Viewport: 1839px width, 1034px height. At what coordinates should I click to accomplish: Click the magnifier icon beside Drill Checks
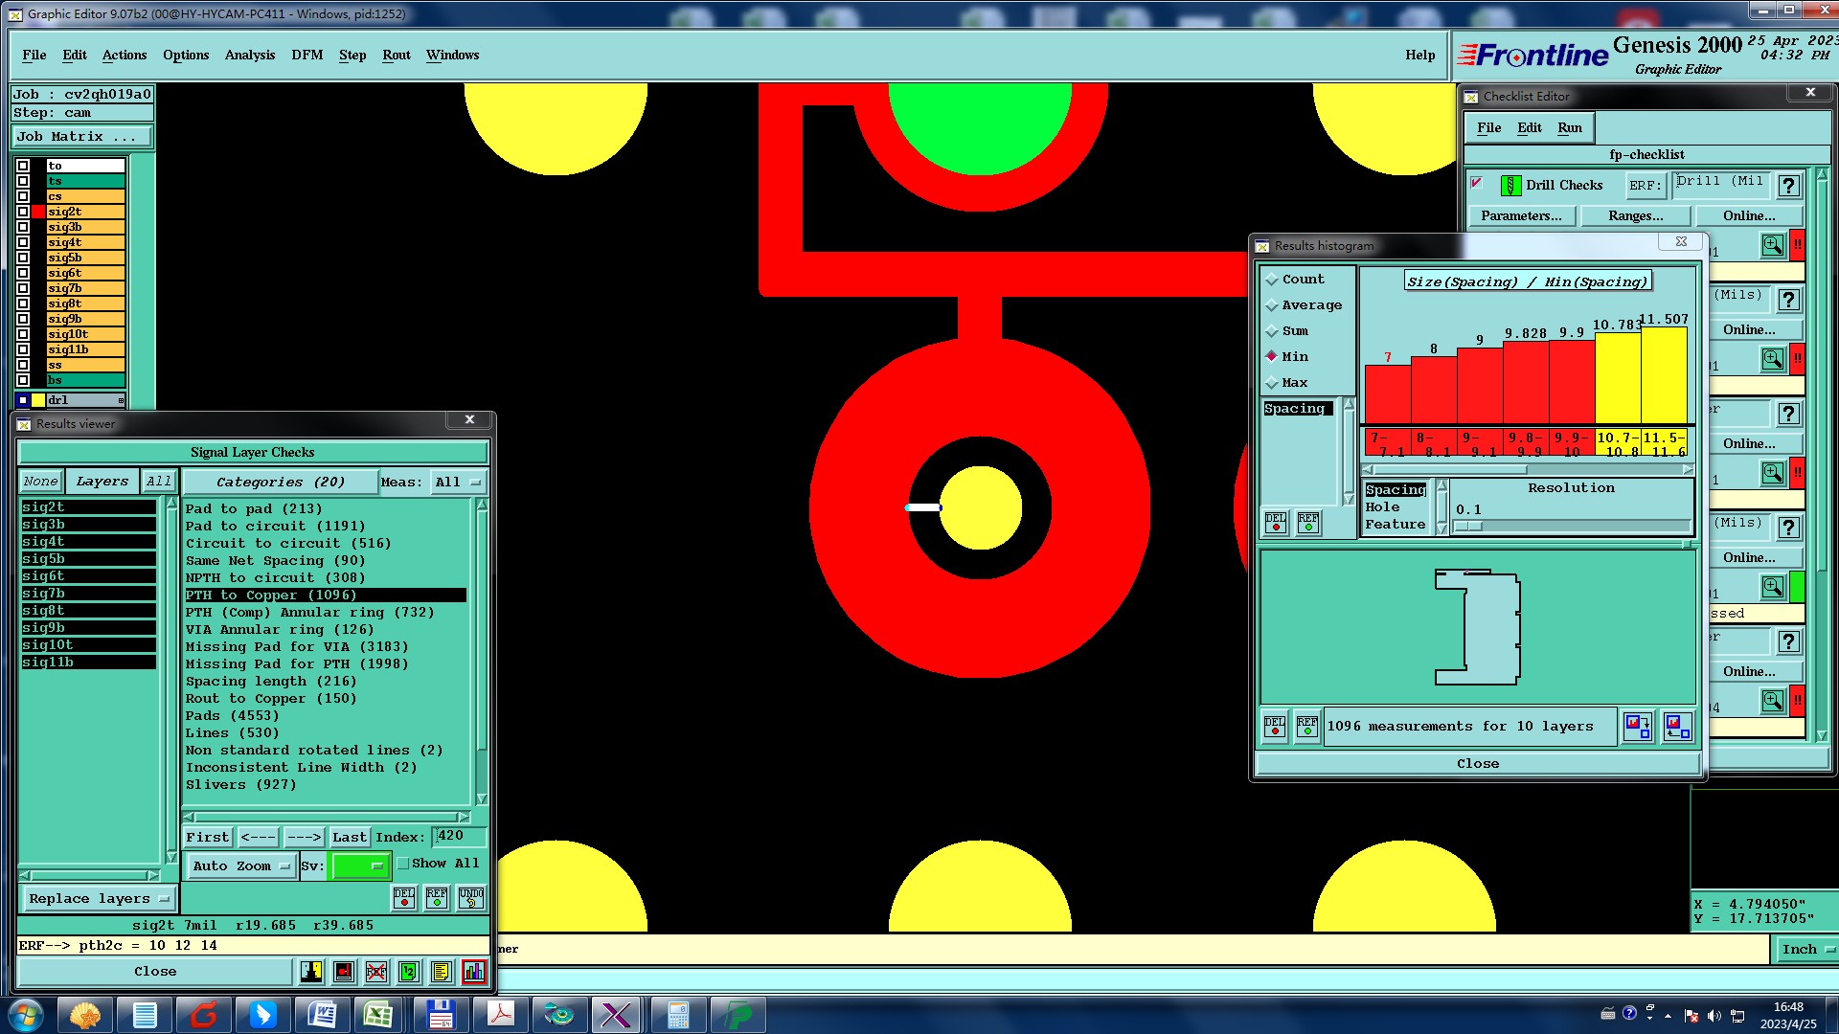click(1772, 246)
